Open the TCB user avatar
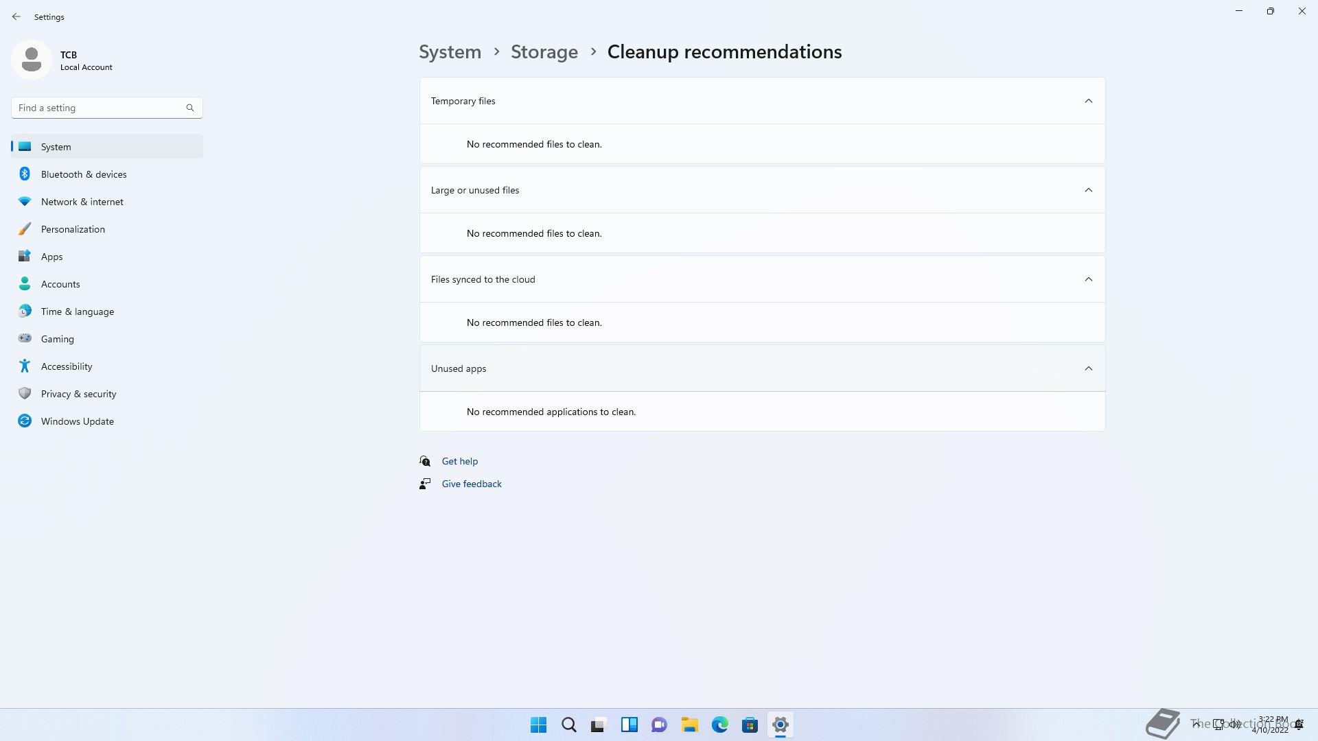The width and height of the screenshot is (1318, 741). click(32, 60)
